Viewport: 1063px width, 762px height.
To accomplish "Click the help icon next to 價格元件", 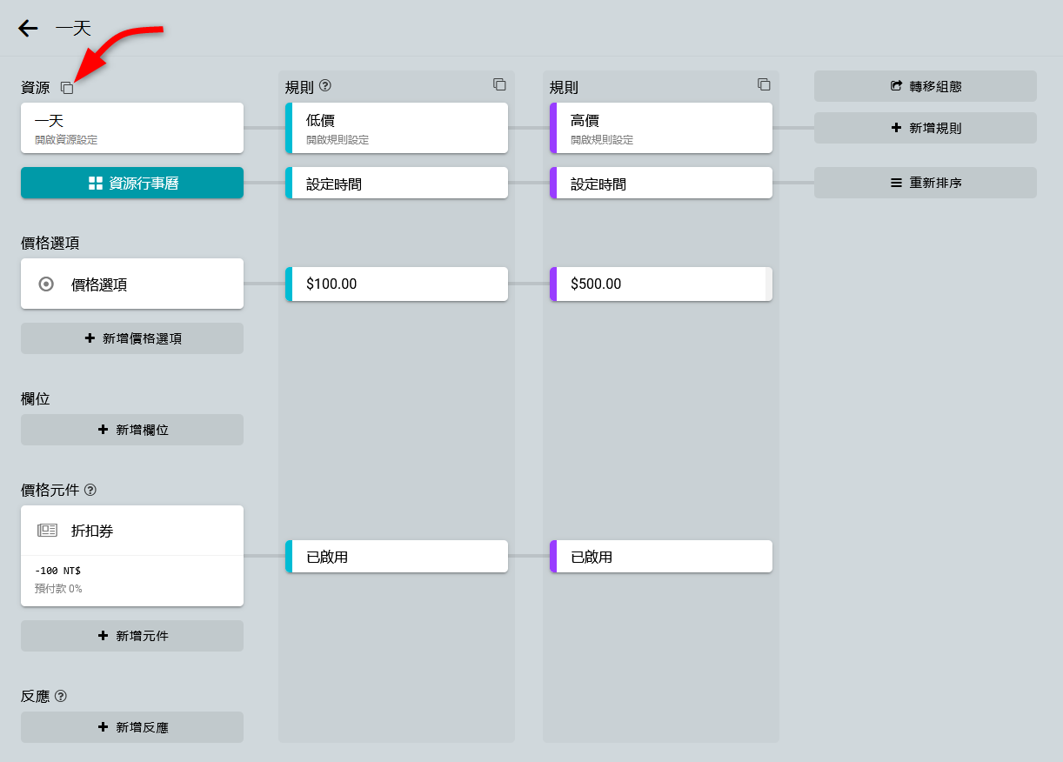I will (x=90, y=490).
